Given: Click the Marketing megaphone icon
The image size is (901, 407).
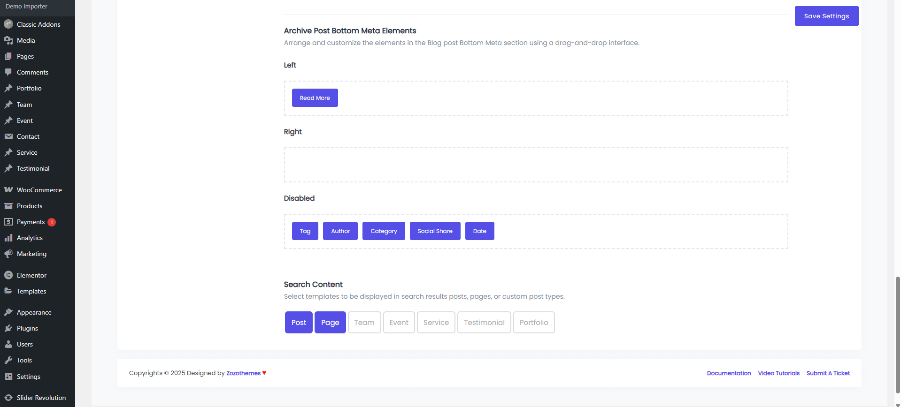Looking at the screenshot, I should (8, 254).
